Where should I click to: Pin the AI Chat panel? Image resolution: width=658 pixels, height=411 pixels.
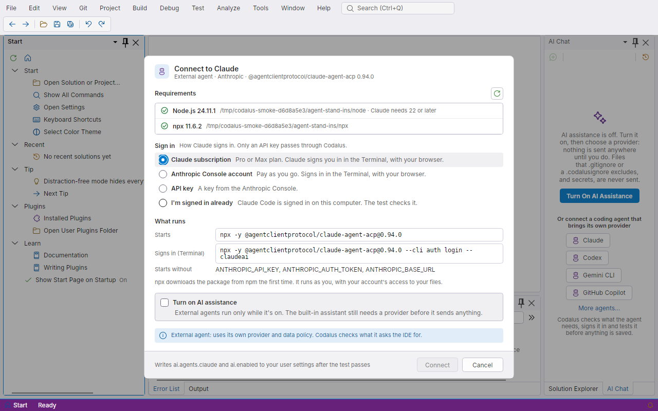[x=635, y=42]
